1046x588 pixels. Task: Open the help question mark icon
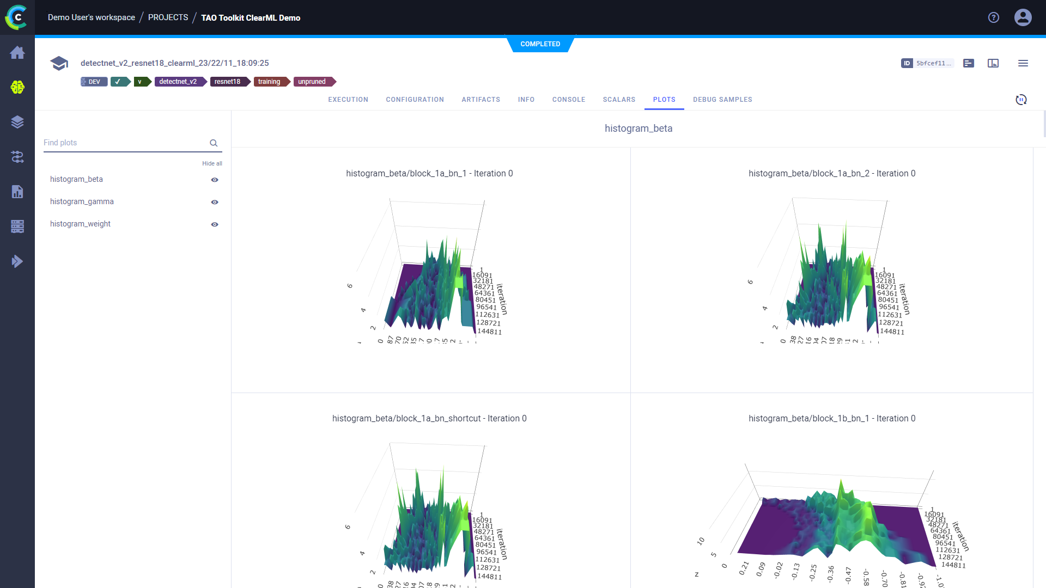(994, 16)
